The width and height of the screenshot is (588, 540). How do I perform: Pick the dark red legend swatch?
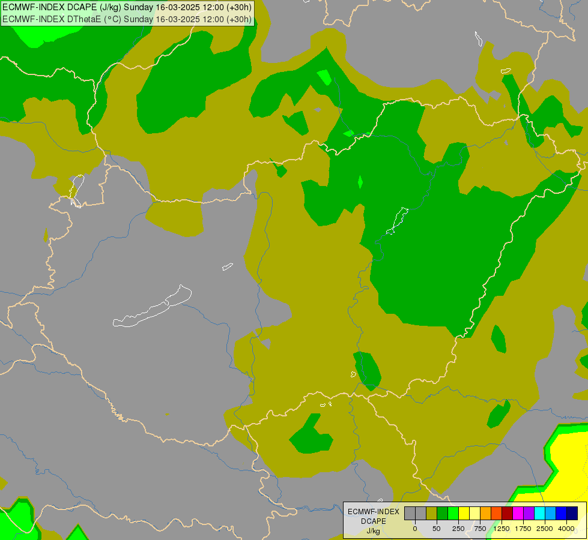click(x=507, y=513)
